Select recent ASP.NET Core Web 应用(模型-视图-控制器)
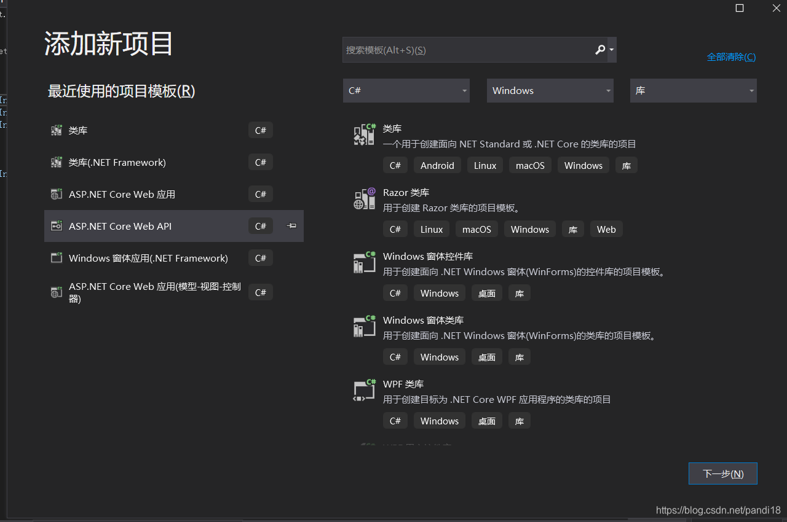The height and width of the screenshot is (522, 787). click(174, 292)
